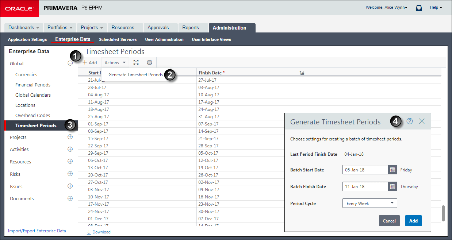Screen dimensions: 452x240
Task: Open the Help menu
Action: click(436, 7)
